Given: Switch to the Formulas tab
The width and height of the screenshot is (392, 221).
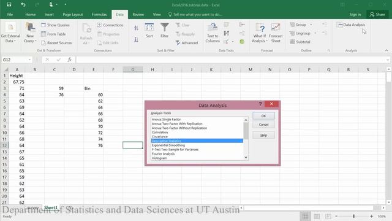Looking at the screenshot, I should (x=99, y=15).
